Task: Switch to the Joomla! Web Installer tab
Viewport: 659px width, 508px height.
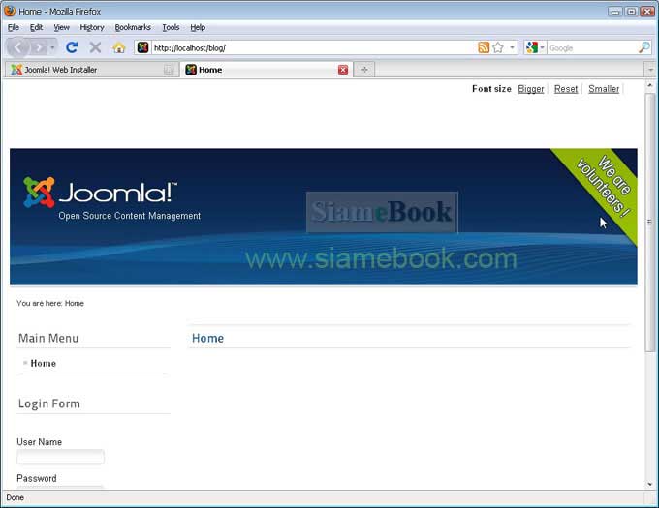Action: point(92,70)
